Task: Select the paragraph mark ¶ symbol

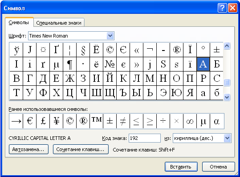Action: [69, 64]
